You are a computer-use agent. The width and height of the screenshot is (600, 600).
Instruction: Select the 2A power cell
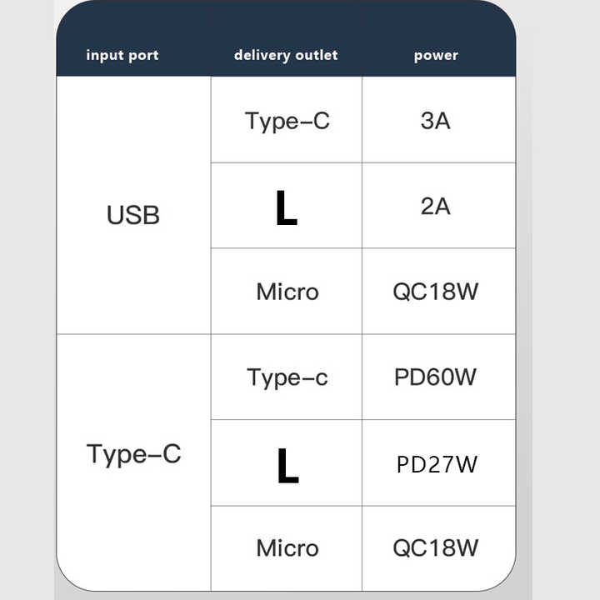[439, 206]
